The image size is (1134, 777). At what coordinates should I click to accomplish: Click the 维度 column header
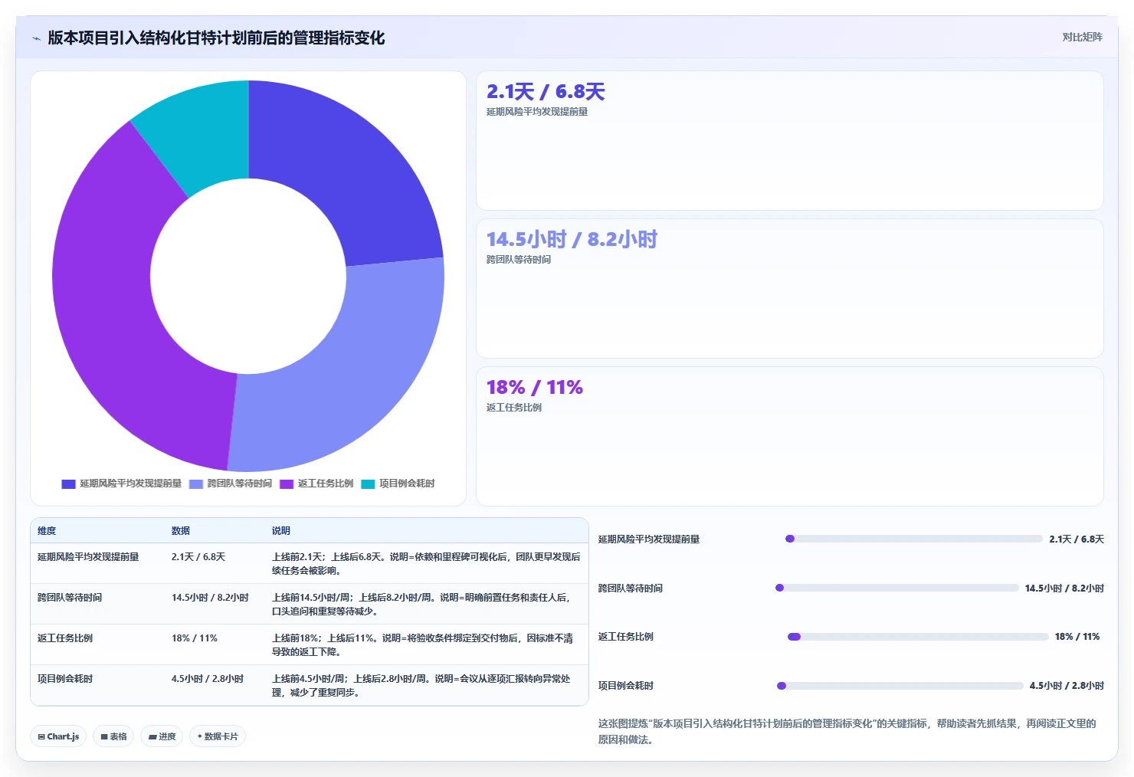click(x=47, y=531)
